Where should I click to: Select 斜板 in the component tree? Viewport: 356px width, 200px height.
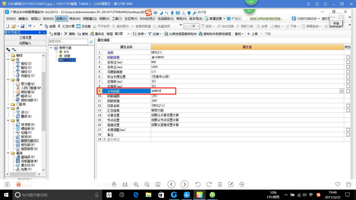[67, 56]
